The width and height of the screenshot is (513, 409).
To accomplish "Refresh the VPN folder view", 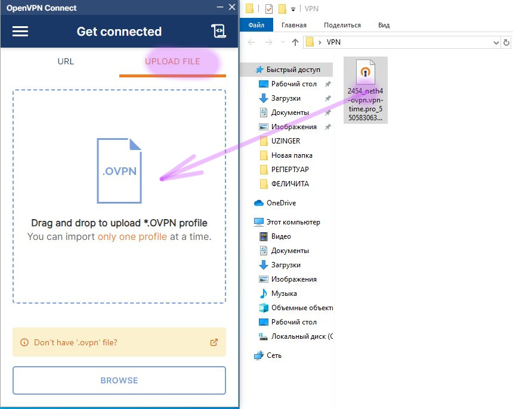I will pos(506,42).
